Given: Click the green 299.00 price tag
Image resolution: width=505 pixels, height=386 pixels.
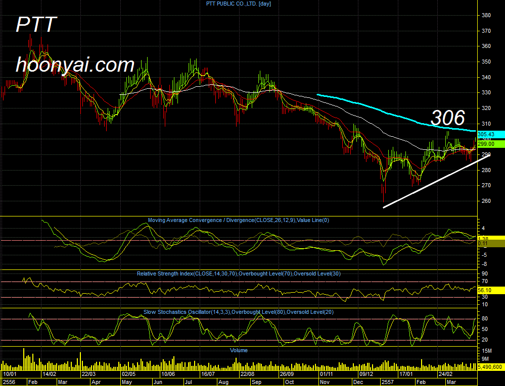Looking at the screenshot, I should point(491,144).
